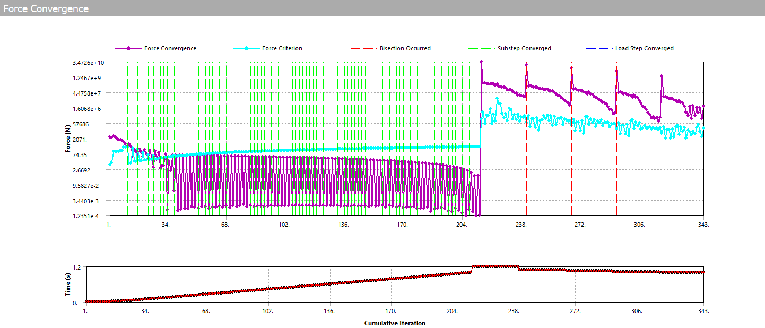
Task: Click the Force (N) vertical axis title
Action: (x=68, y=139)
